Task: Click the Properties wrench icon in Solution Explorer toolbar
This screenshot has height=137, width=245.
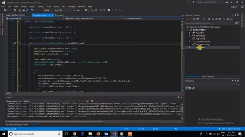Action: [228, 19]
